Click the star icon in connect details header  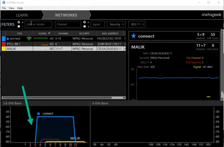[134, 36]
